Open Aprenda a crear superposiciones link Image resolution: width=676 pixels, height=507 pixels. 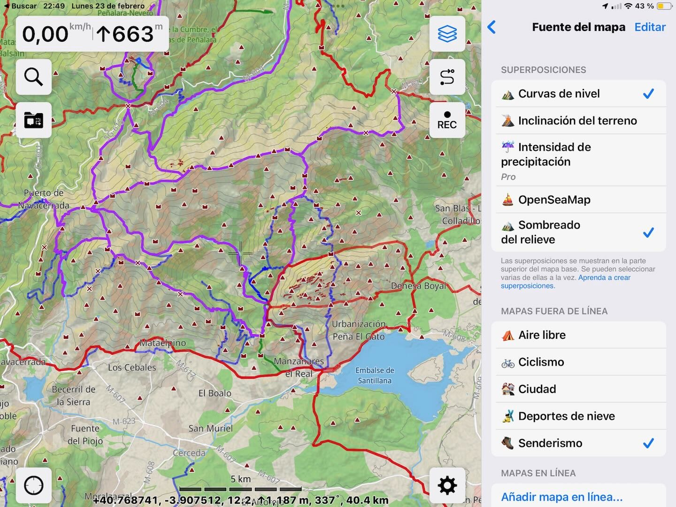click(x=604, y=278)
